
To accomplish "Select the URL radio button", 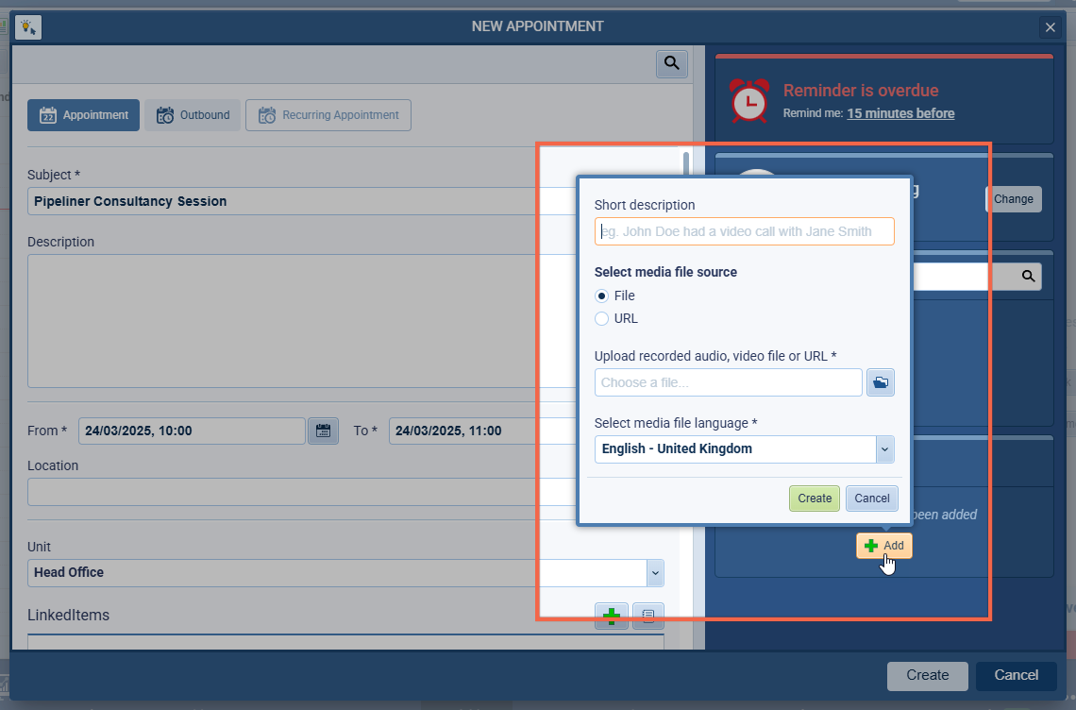I will pos(601,319).
